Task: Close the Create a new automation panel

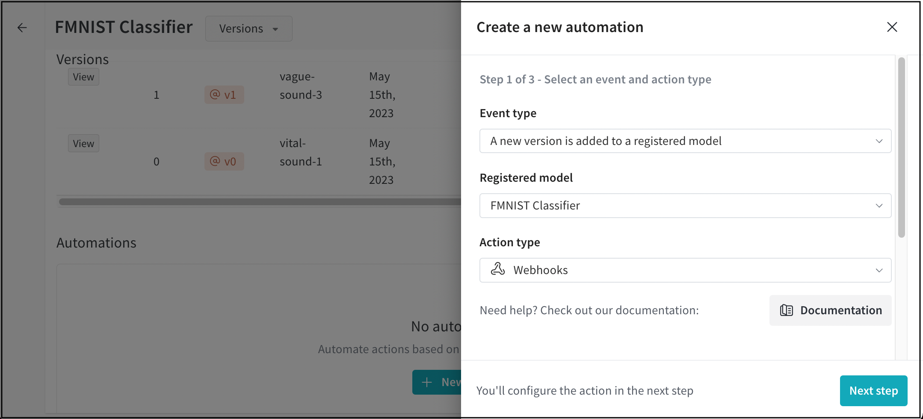Action: tap(892, 27)
